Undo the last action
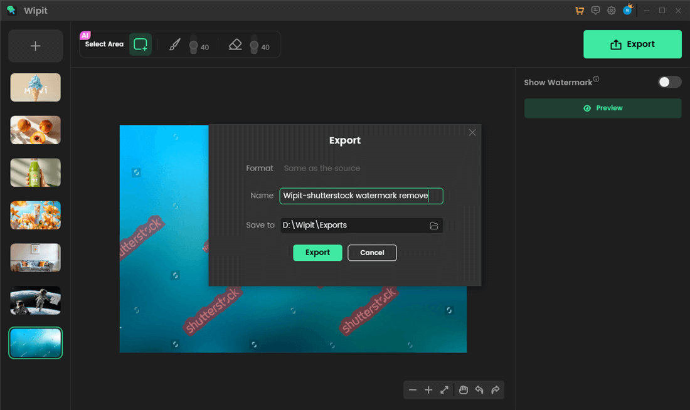Image resolution: width=690 pixels, height=410 pixels. (479, 390)
